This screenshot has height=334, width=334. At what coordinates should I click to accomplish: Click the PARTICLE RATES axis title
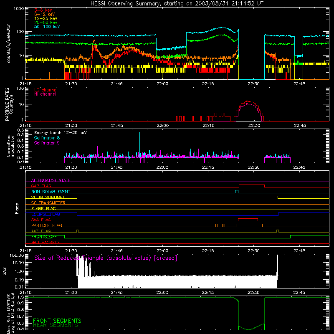tap(9, 104)
